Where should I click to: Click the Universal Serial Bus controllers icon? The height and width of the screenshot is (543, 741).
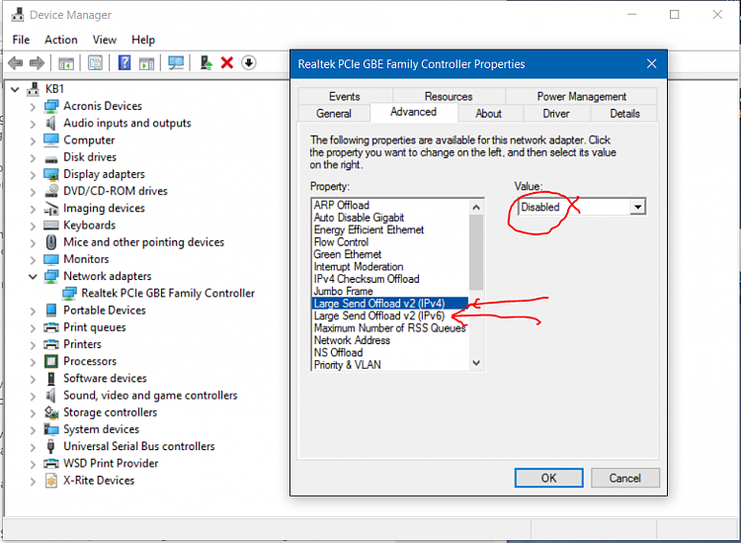tap(51, 446)
